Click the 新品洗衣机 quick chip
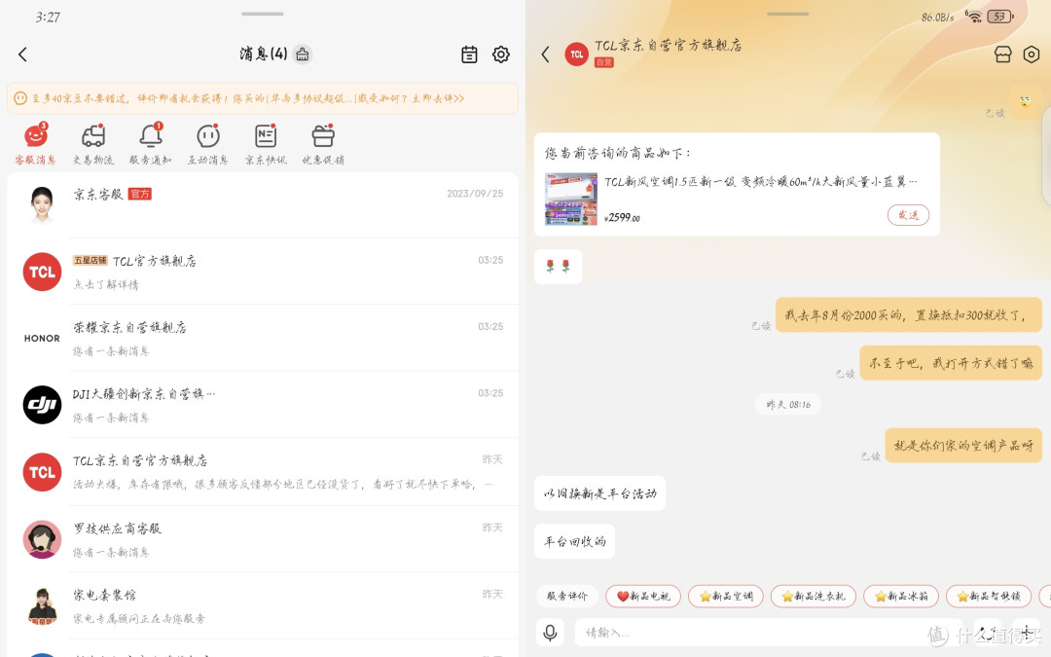The width and height of the screenshot is (1051, 657). coord(813,596)
